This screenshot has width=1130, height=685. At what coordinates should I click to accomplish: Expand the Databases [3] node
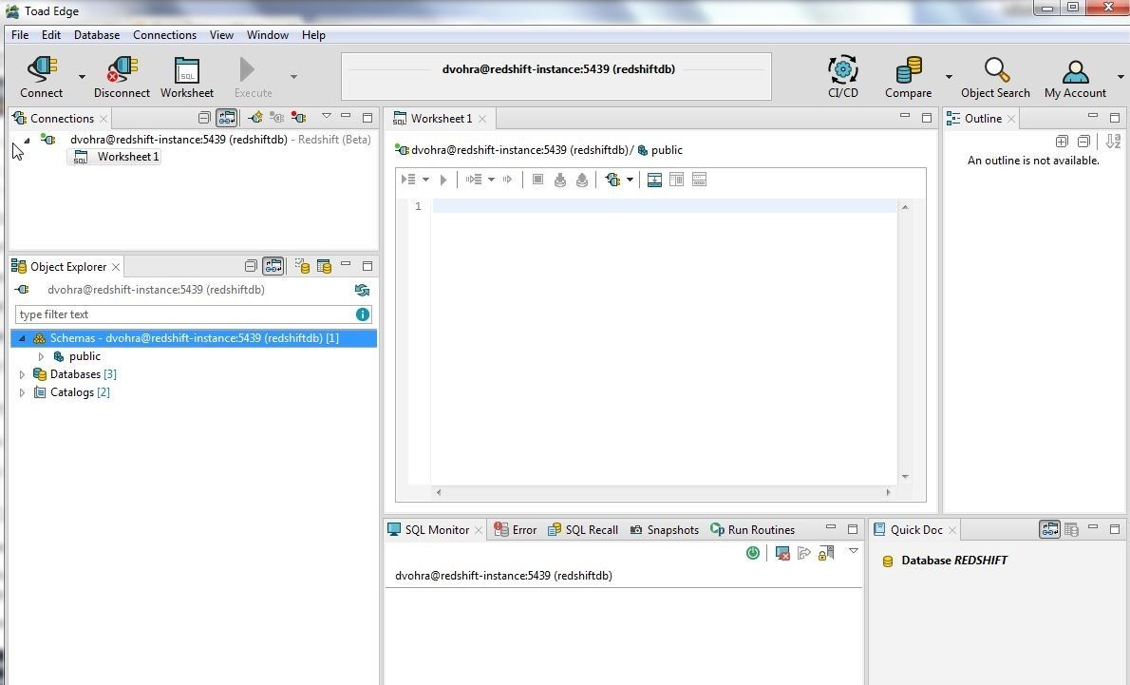pyautogui.click(x=22, y=374)
